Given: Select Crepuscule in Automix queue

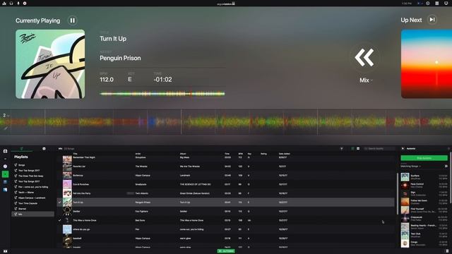Looking at the screenshot, I should coord(424,219).
